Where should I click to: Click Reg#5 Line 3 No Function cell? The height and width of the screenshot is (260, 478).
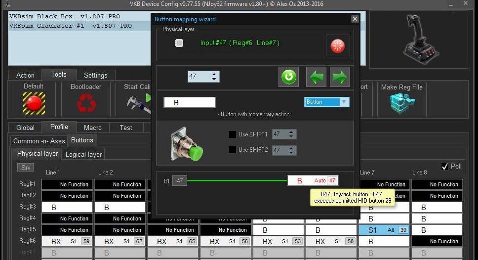[x=173, y=230]
